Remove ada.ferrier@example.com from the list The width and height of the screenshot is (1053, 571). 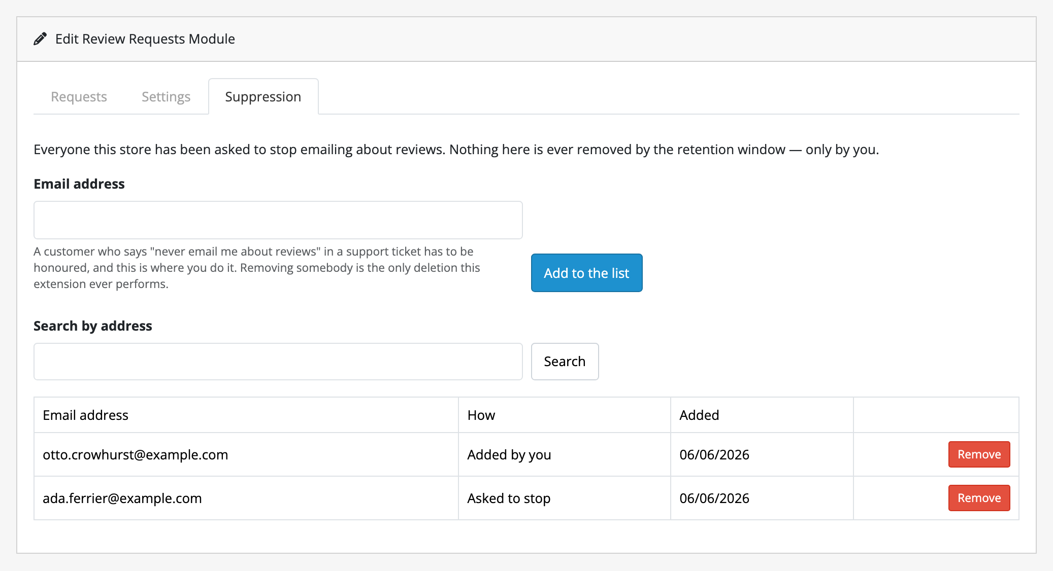tap(979, 498)
